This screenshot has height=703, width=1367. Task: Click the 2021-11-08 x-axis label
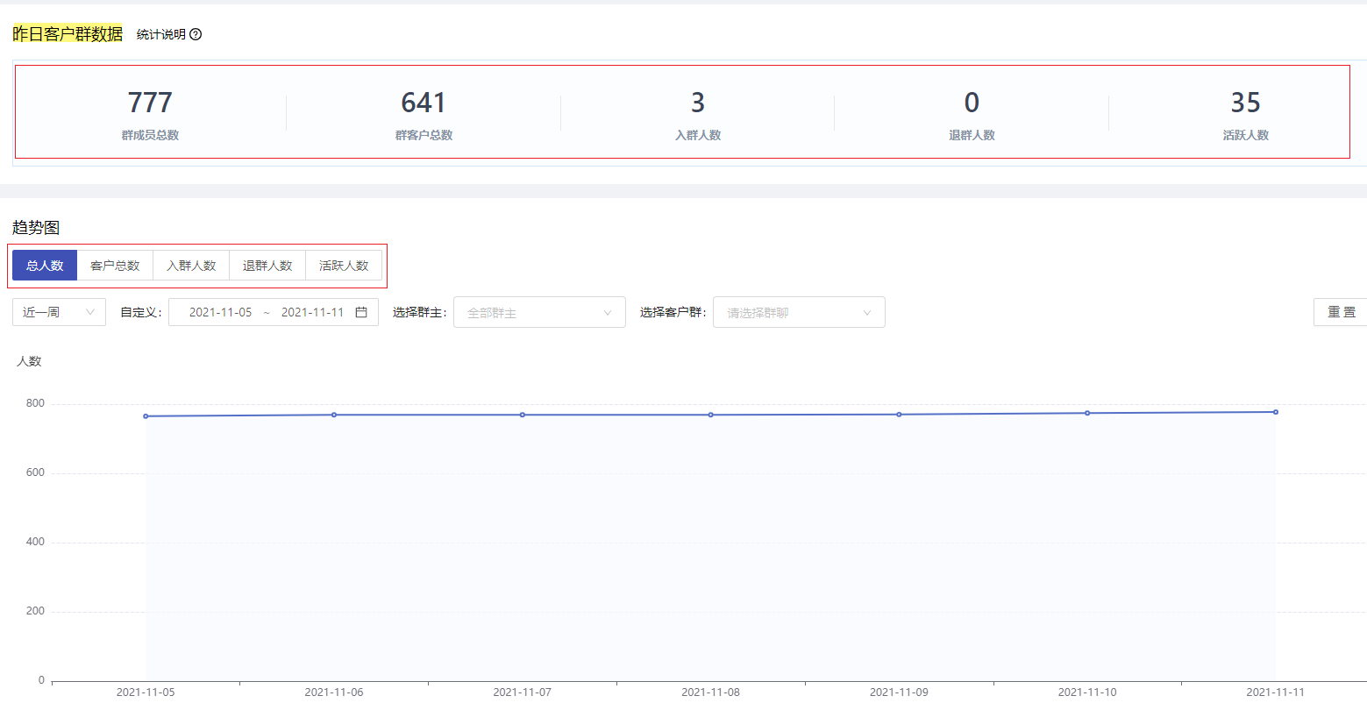[710, 692]
